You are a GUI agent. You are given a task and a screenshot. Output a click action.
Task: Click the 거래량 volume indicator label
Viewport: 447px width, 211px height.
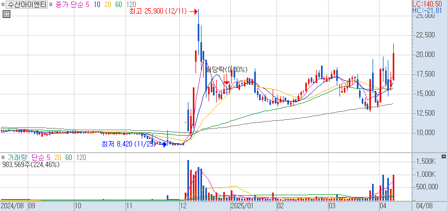17,157
